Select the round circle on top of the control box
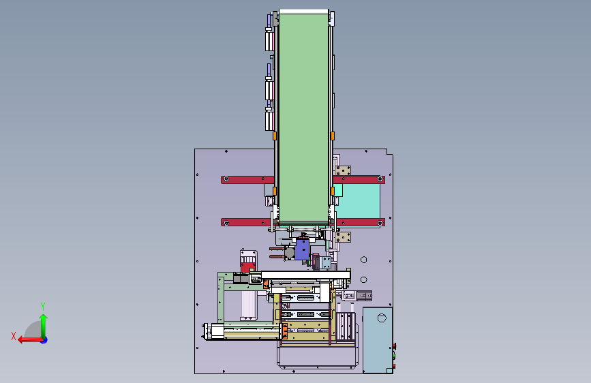591x383 pixels. (382, 318)
